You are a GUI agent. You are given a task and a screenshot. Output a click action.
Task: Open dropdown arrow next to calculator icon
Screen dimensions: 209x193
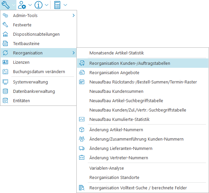click(65, 5)
